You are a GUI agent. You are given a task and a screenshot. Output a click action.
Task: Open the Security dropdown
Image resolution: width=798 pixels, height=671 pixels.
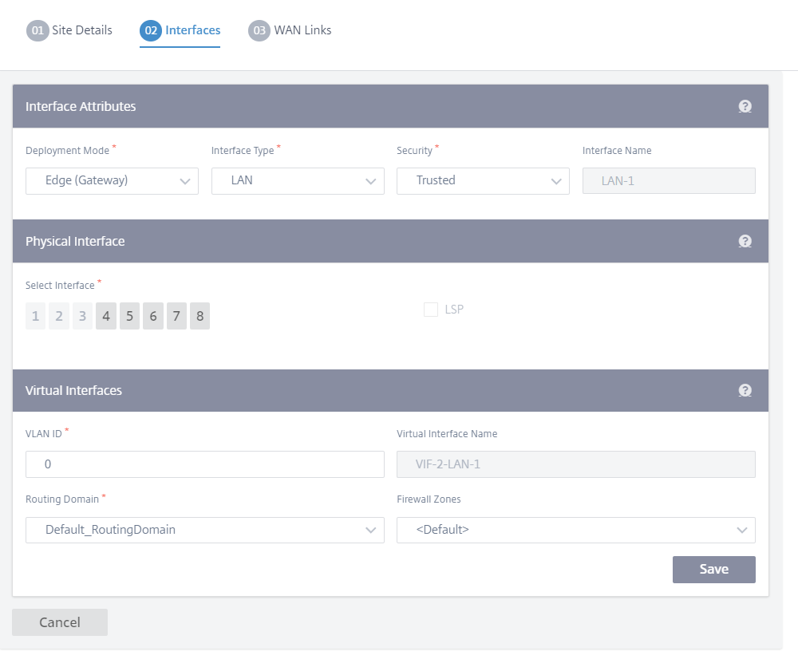pos(483,181)
